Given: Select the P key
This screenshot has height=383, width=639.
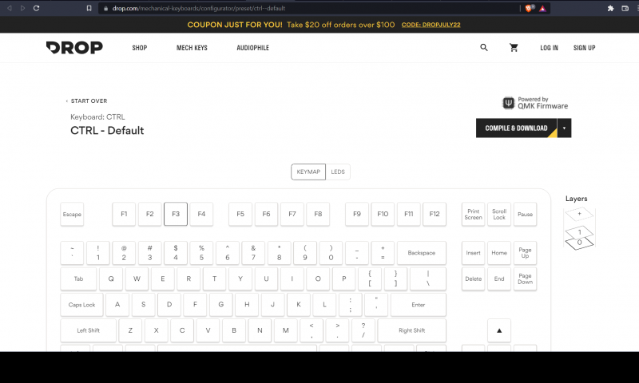Looking at the screenshot, I should 344,278.
